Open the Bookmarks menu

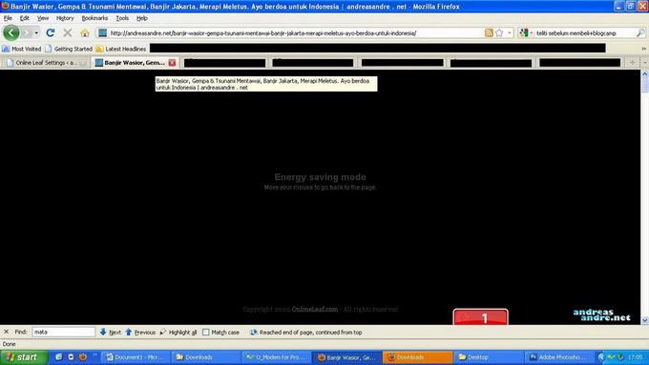(x=94, y=18)
